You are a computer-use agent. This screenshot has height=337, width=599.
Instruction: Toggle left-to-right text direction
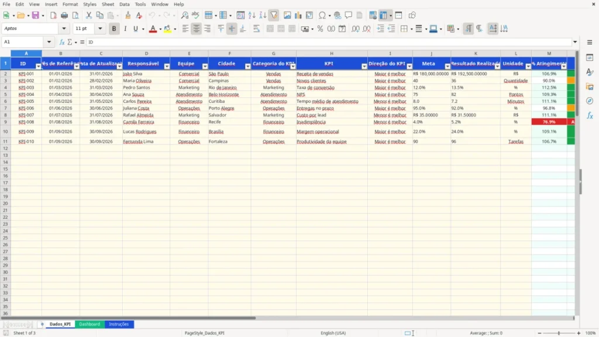(x=469, y=29)
